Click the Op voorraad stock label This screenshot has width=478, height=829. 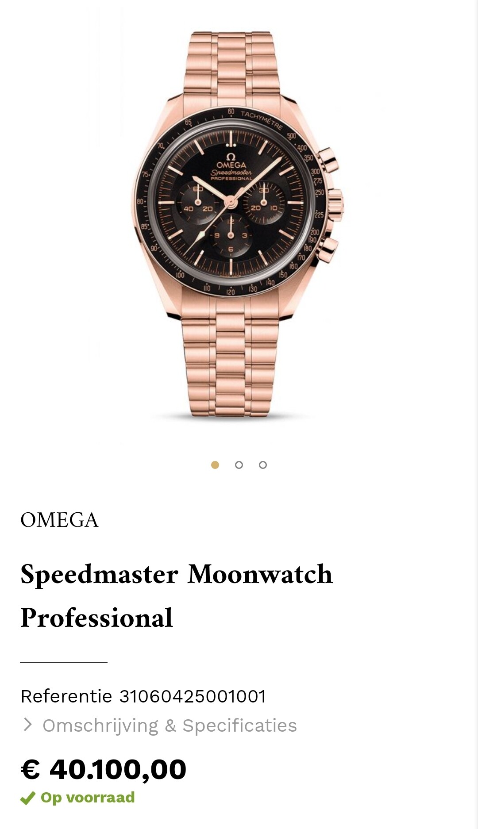click(88, 797)
